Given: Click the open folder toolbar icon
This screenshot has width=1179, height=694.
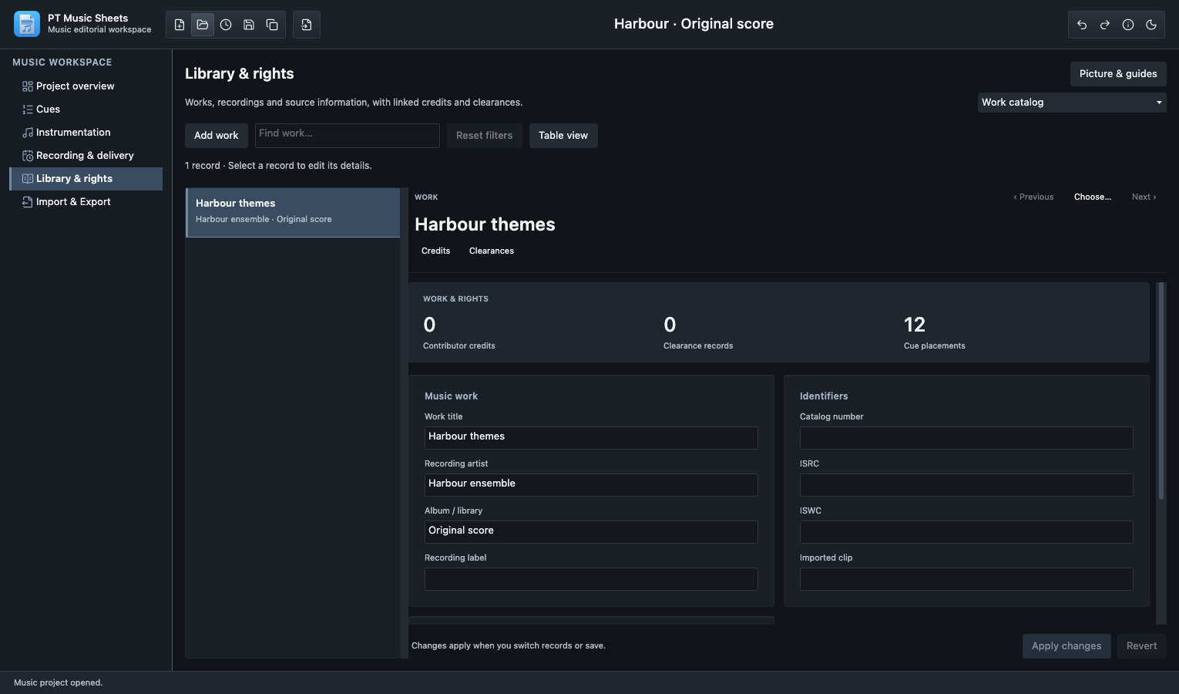Looking at the screenshot, I should click(x=203, y=25).
